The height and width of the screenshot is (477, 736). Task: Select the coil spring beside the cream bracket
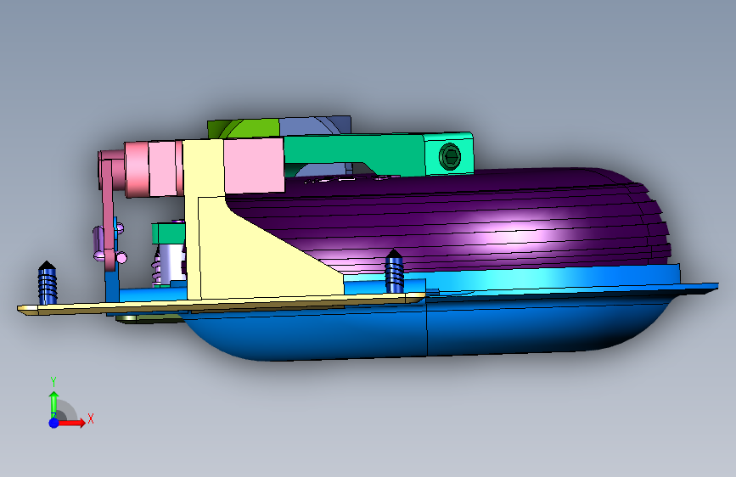pos(156,267)
